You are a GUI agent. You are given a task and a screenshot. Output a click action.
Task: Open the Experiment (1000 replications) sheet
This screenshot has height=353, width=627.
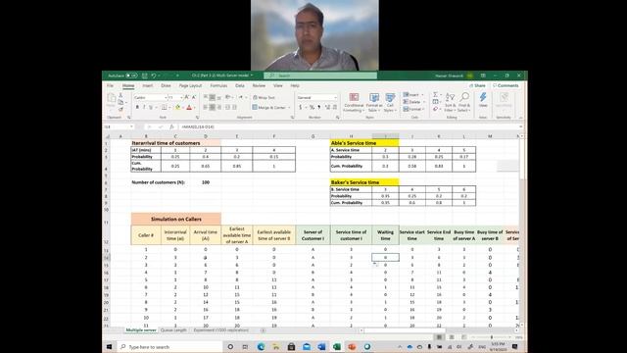(221, 330)
